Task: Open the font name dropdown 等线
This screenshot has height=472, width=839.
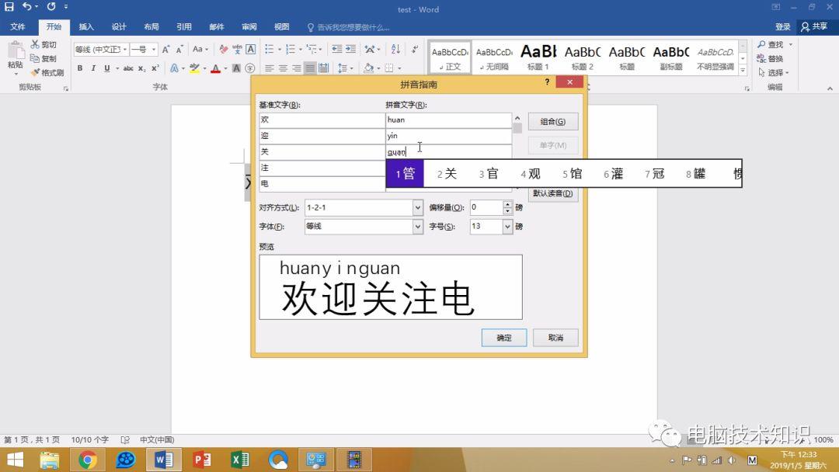Action: (125, 49)
